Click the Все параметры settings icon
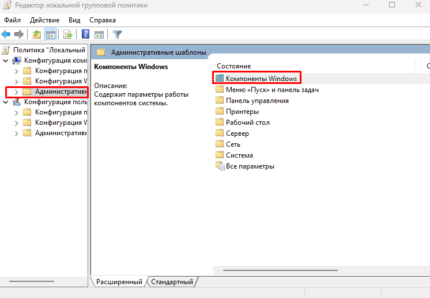Viewport: 430px width, 298px height. (220, 166)
